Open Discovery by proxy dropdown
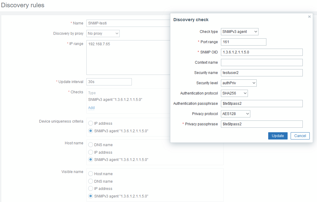This screenshot has width=317, height=202. 103,34
